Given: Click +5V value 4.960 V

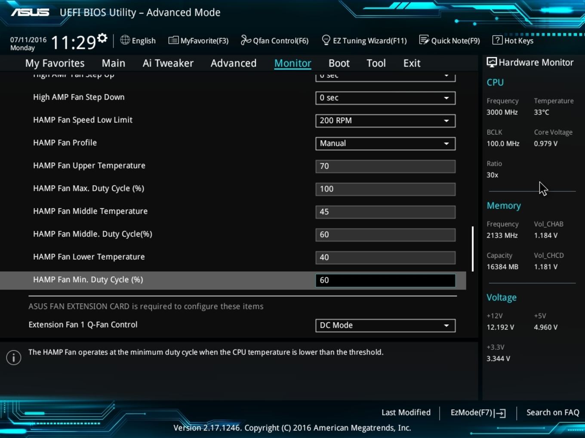Looking at the screenshot, I should [x=546, y=327].
